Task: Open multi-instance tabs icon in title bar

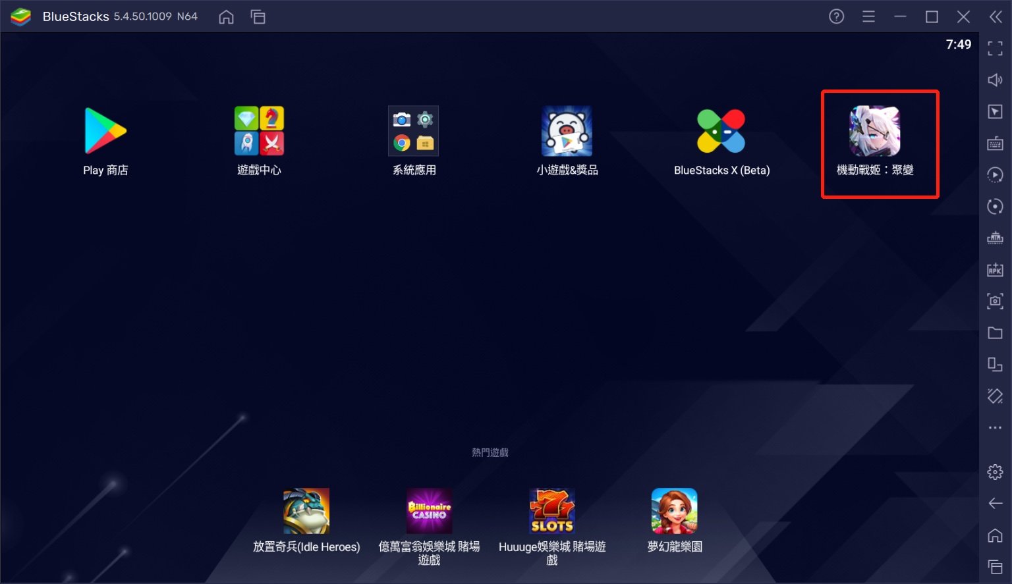Action: (x=258, y=16)
